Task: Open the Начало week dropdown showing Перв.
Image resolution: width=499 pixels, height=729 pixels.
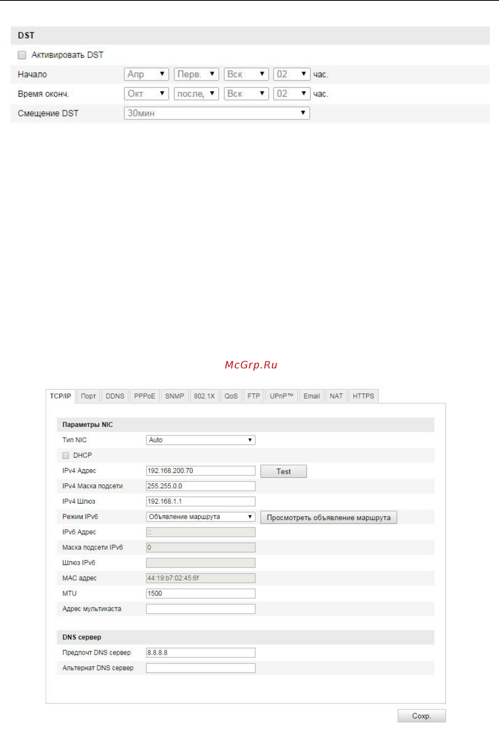Action: pyautogui.click(x=196, y=74)
